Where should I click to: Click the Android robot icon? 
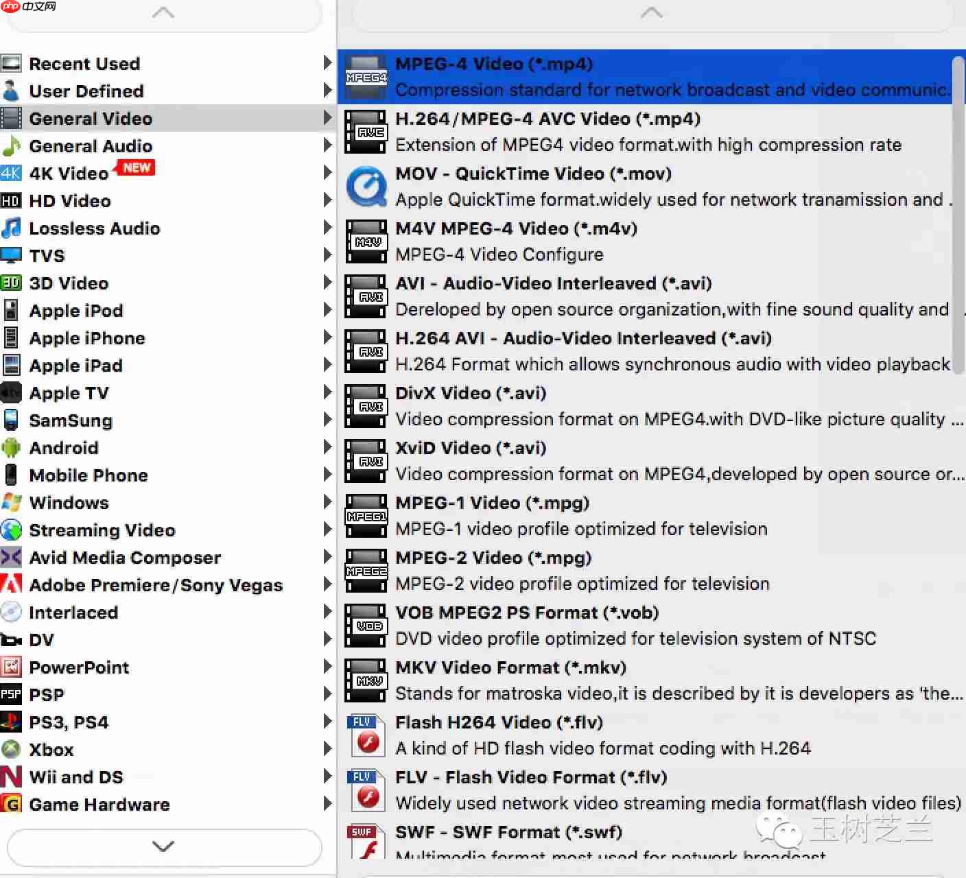point(12,448)
